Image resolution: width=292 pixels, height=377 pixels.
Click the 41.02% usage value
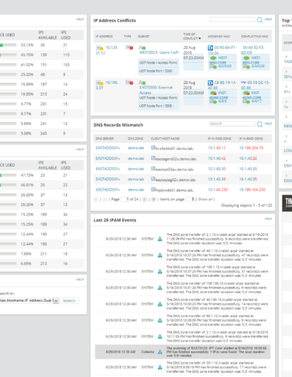[27, 64]
